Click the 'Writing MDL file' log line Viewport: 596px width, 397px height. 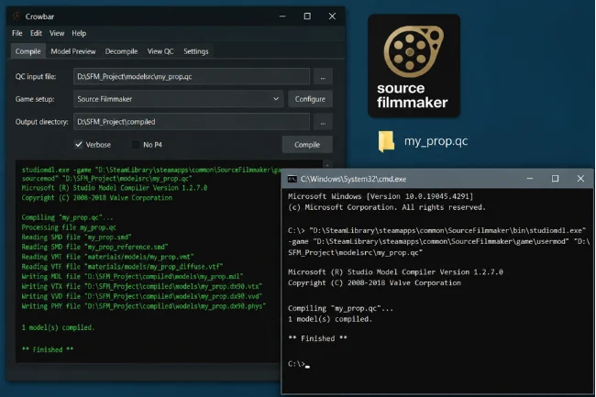132,277
